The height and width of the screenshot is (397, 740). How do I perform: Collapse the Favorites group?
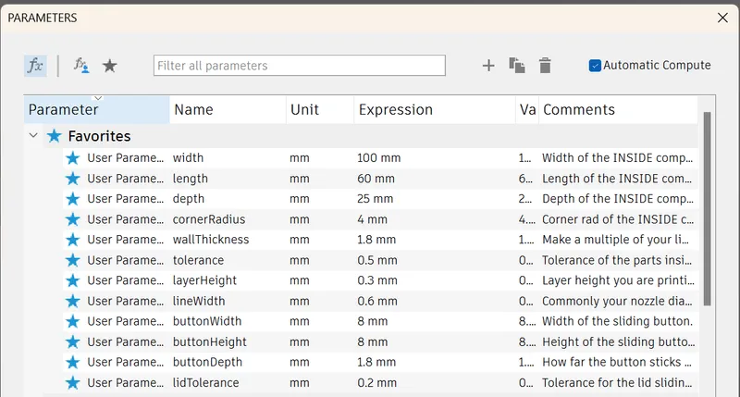pos(33,135)
